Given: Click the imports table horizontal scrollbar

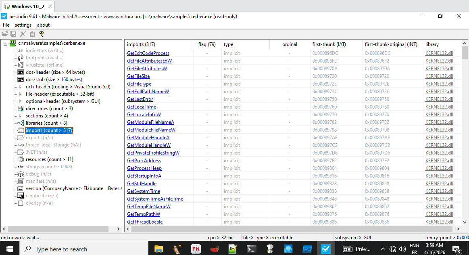Looking at the screenshot, I should point(293,229).
